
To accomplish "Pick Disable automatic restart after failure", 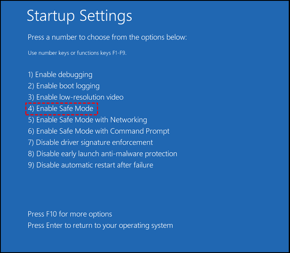I will click(90, 165).
